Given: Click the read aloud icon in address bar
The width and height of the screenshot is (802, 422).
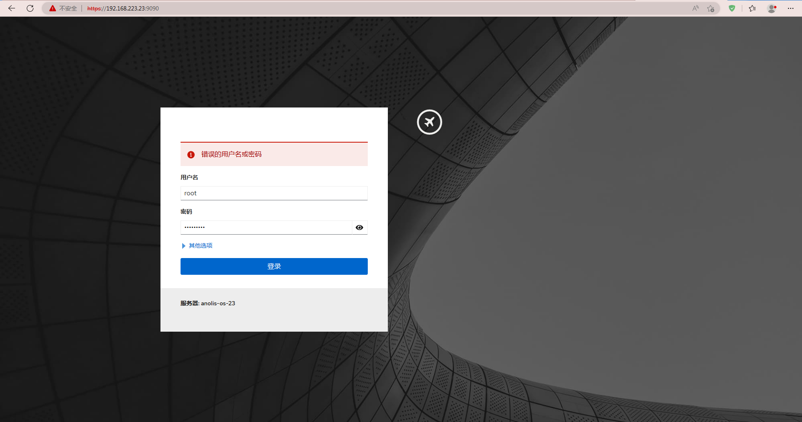Looking at the screenshot, I should coord(695,8).
